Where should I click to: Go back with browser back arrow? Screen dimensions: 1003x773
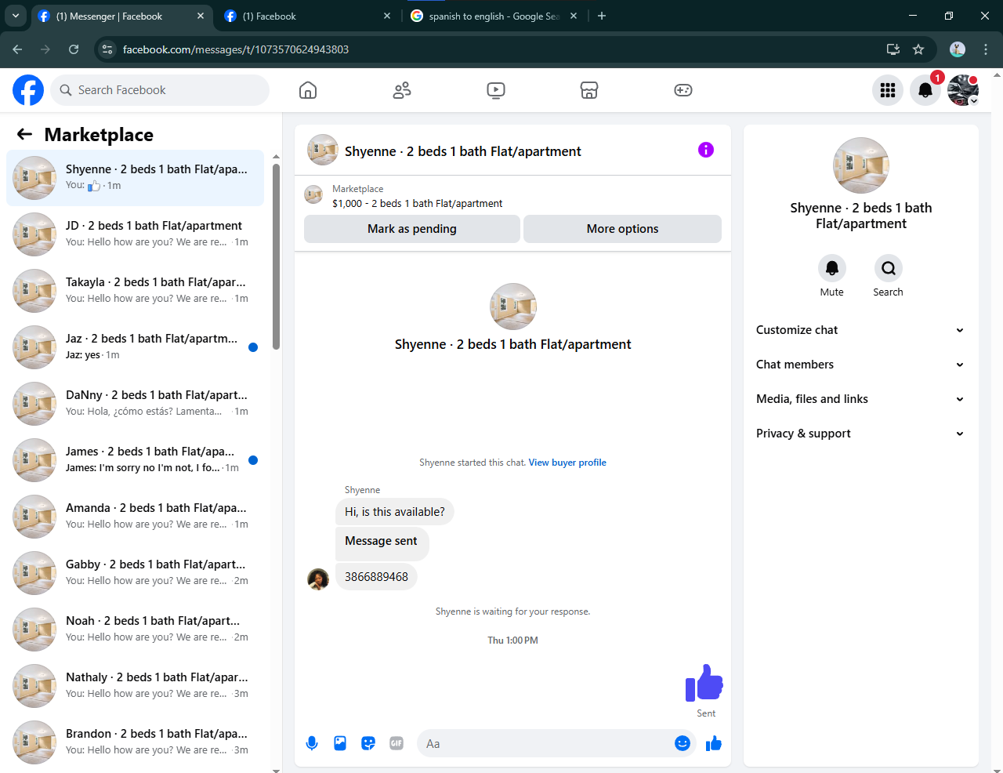pos(17,49)
